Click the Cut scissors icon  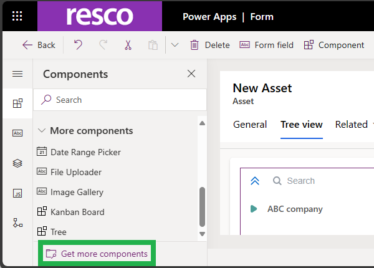[x=128, y=45]
